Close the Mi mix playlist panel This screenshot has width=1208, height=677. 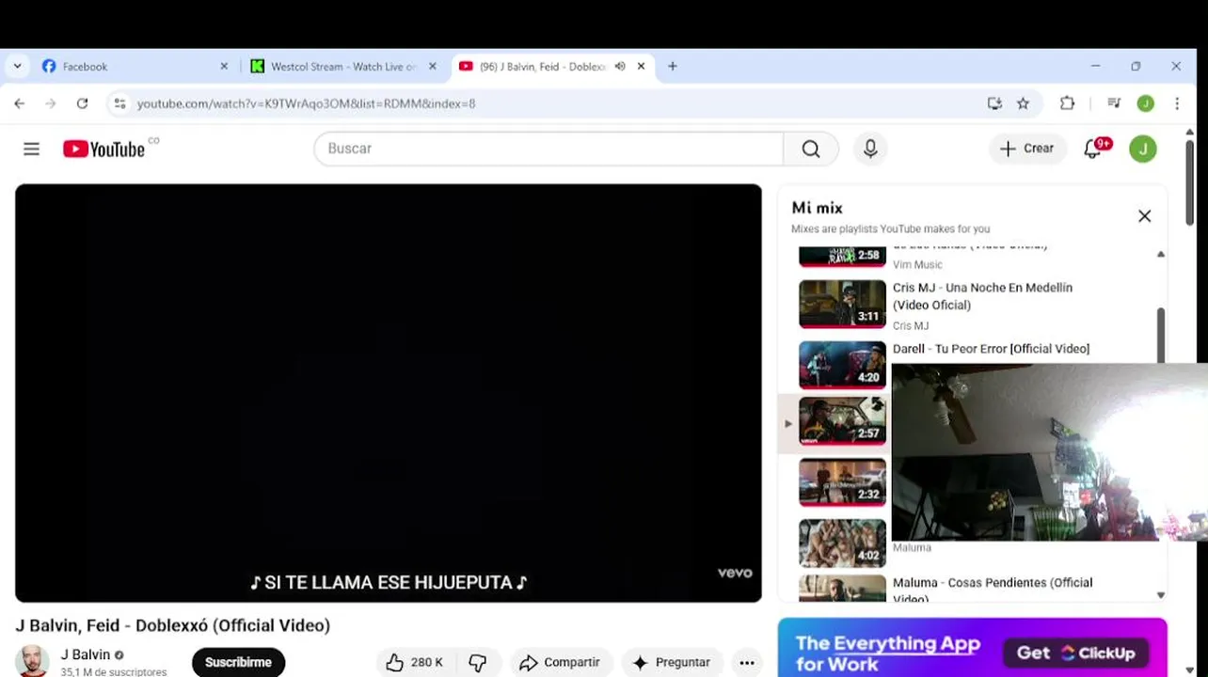pyautogui.click(x=1144, y=216)
